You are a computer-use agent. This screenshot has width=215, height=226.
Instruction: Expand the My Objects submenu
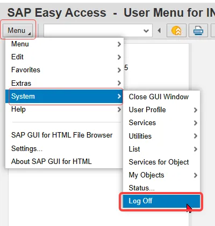click(x=161, y=175)
